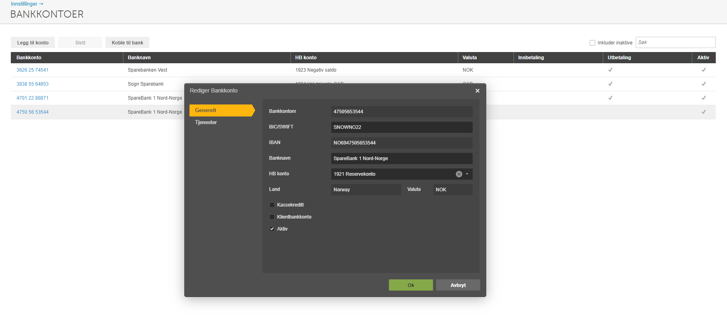Cancel editing with Avbryt button
727x321 pixels.
458,285
